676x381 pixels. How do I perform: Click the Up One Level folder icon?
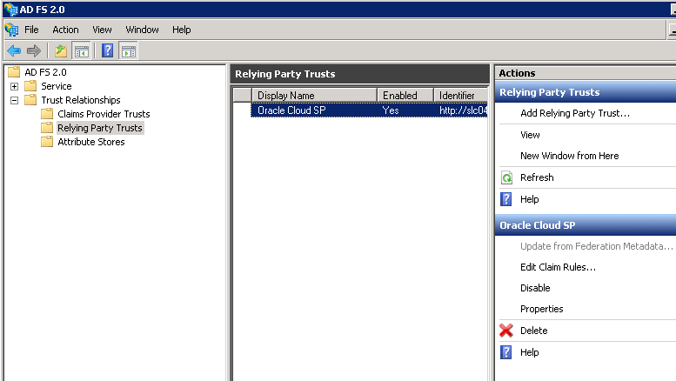(x=61, y=50)
